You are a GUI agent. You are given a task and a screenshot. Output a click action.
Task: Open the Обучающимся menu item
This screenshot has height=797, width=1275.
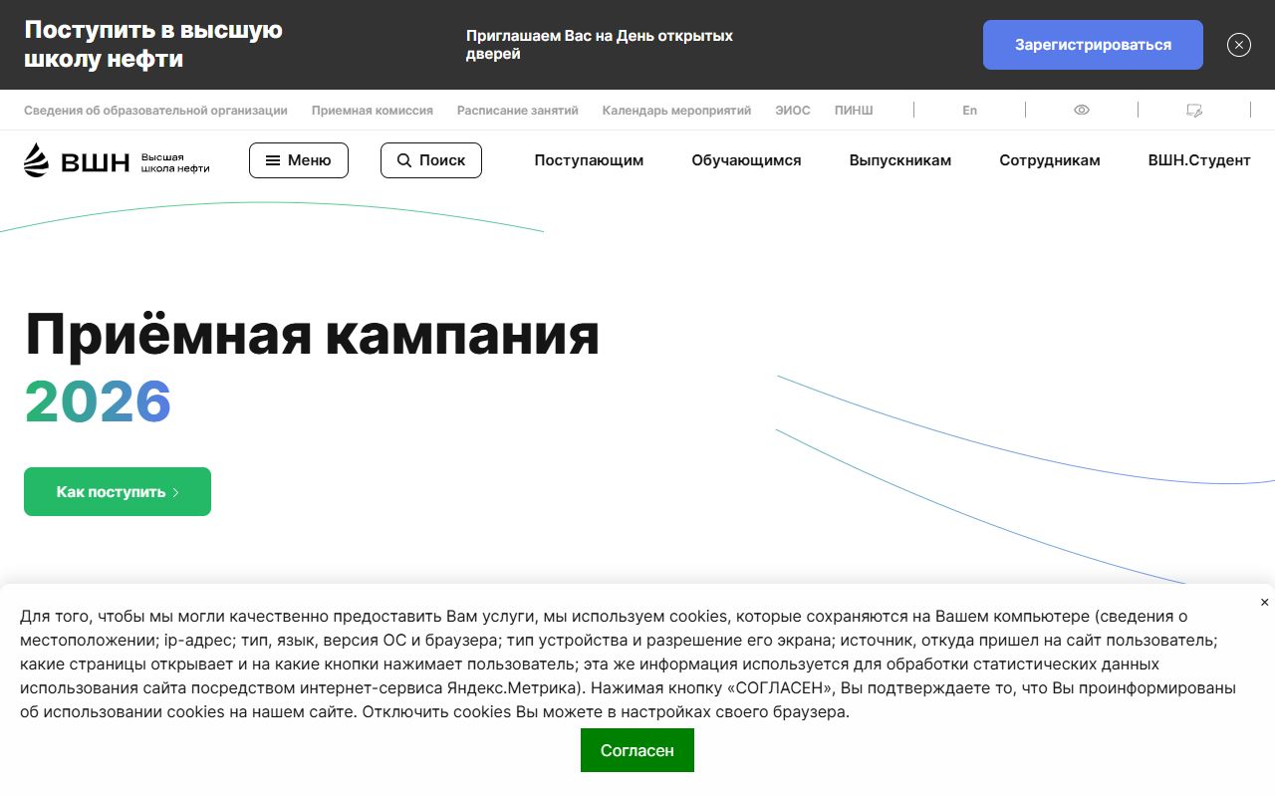click(x=746, y=160)
